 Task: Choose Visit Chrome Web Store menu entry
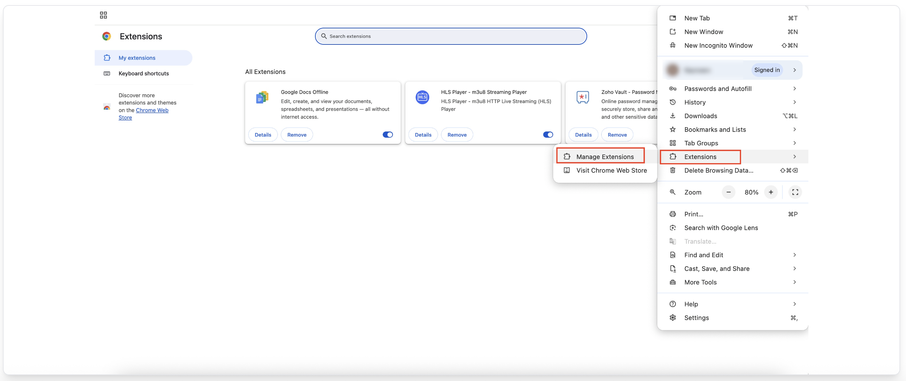612,170
